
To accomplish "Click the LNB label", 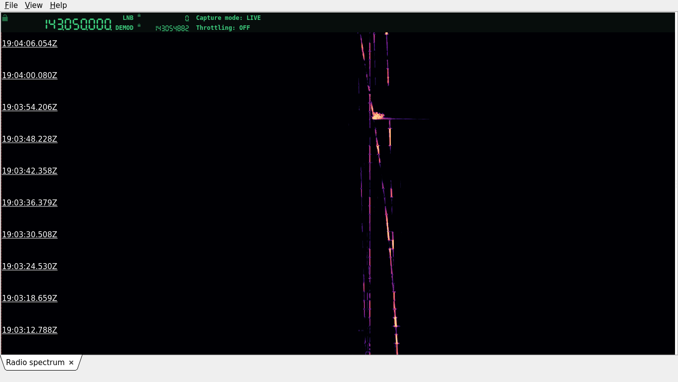I will (x=128, y=18).
